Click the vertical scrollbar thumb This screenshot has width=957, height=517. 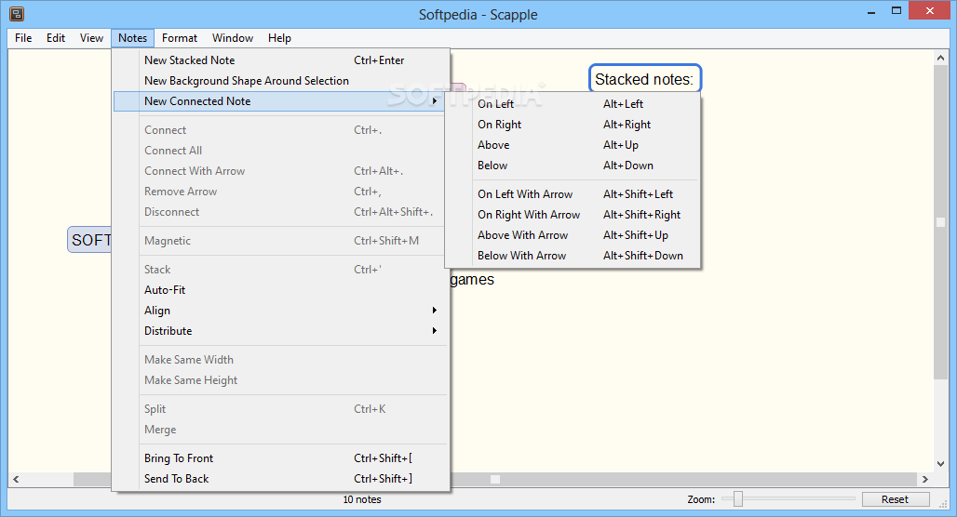940,222
